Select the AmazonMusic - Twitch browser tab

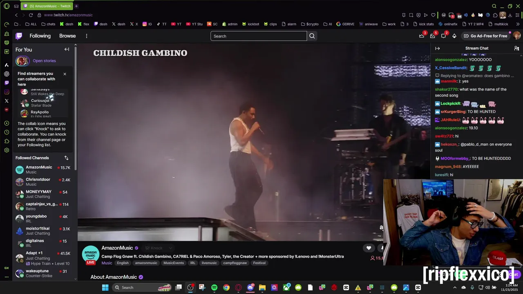coord(47,6)
